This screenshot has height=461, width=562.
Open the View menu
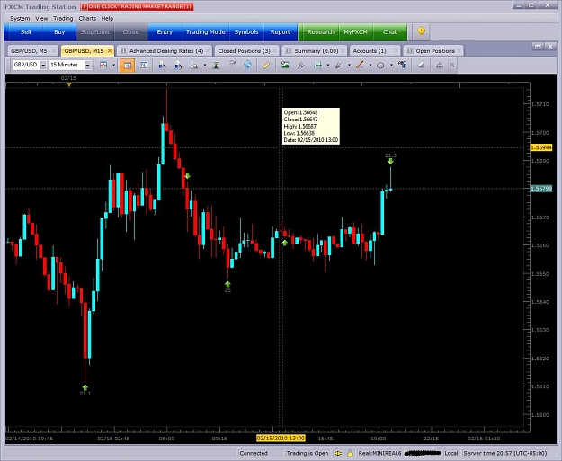point(41,18)
